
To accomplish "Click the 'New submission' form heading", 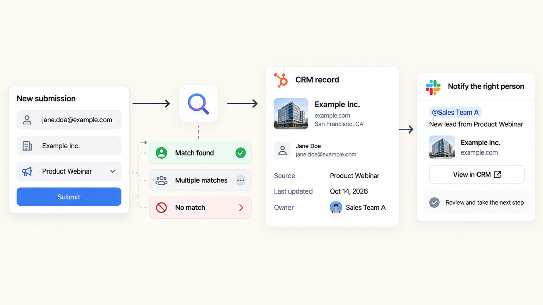I will (x=46, y=99).
